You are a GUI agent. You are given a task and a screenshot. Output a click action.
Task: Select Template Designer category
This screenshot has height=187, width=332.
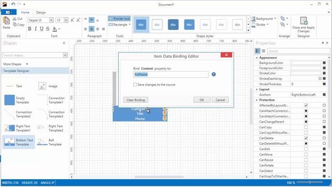35,71
